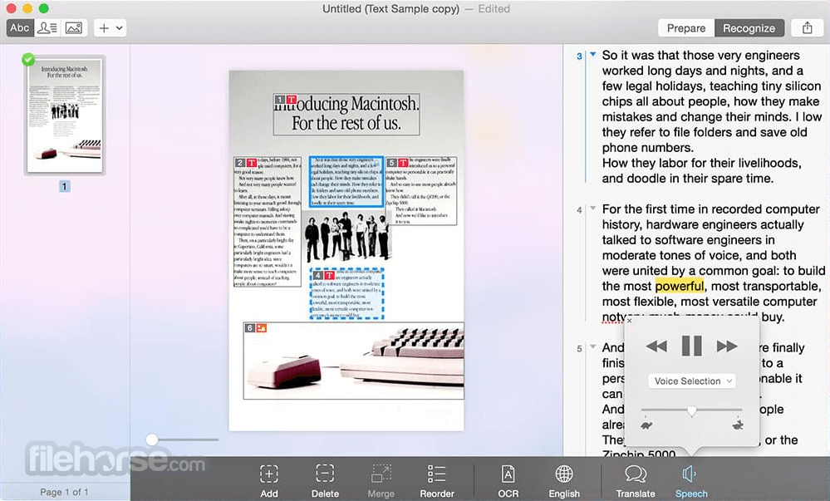The image size is (830, 501).
Task: Click the 'Page 1 of 1' status text
Action: pos(64,492)
